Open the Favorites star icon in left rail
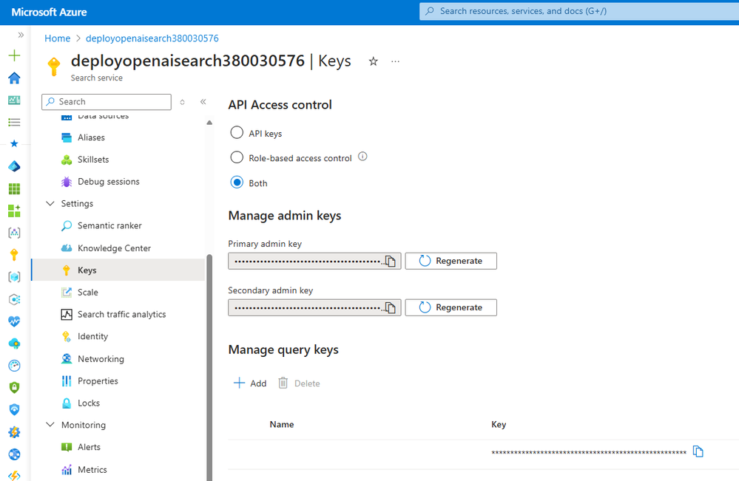739x481 pixels. point(15,143)
